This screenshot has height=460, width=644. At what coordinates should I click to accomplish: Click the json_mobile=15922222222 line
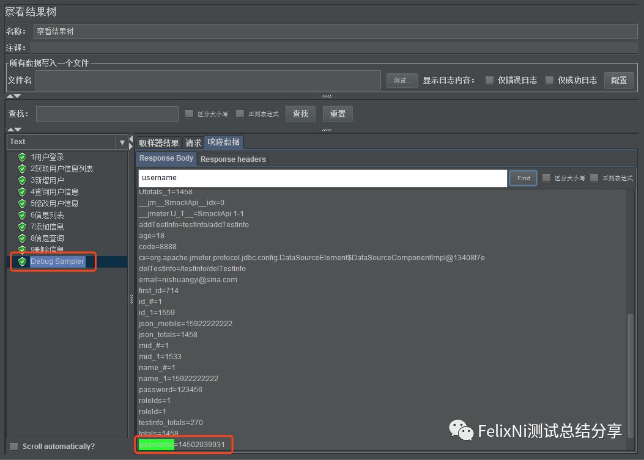tap(185, 323)
